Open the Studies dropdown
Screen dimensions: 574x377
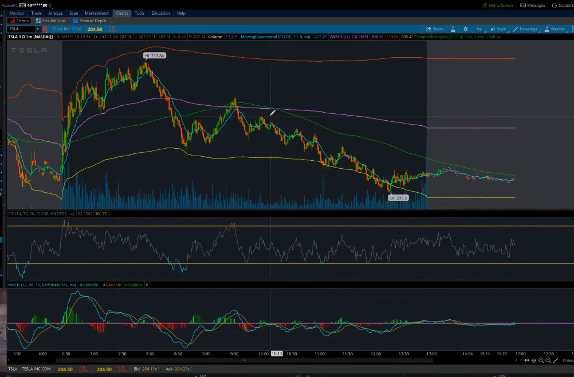pyautogui.click(x=555, y=29)
